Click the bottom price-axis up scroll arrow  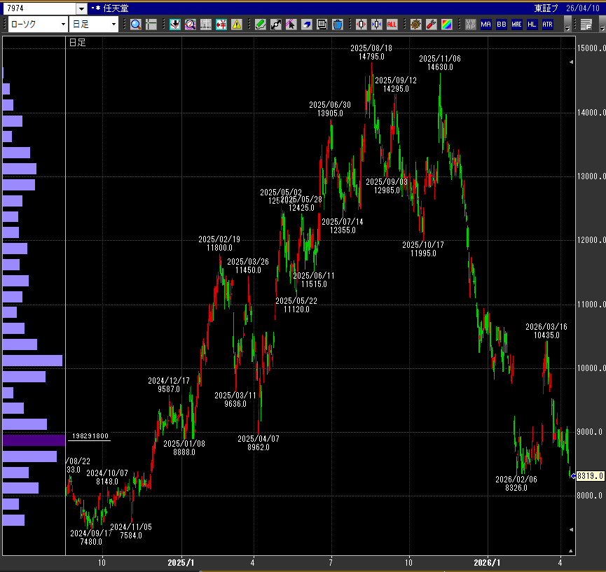[571, 551]
